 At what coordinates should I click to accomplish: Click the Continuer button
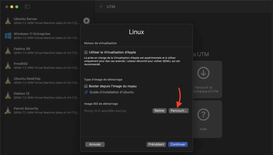[x=178, y=144]
